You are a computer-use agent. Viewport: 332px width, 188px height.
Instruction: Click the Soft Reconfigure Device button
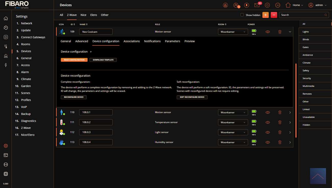192,97
